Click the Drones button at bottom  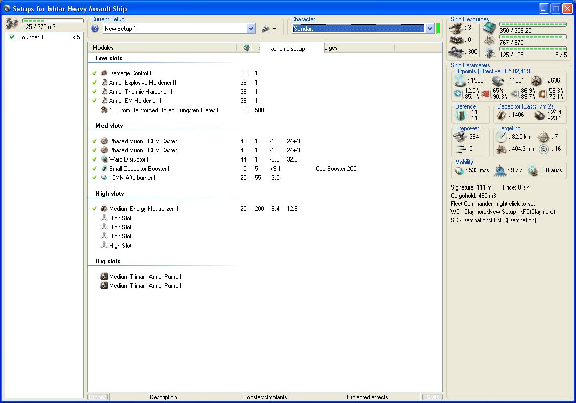pyautogui.click(x=97, y=397)
